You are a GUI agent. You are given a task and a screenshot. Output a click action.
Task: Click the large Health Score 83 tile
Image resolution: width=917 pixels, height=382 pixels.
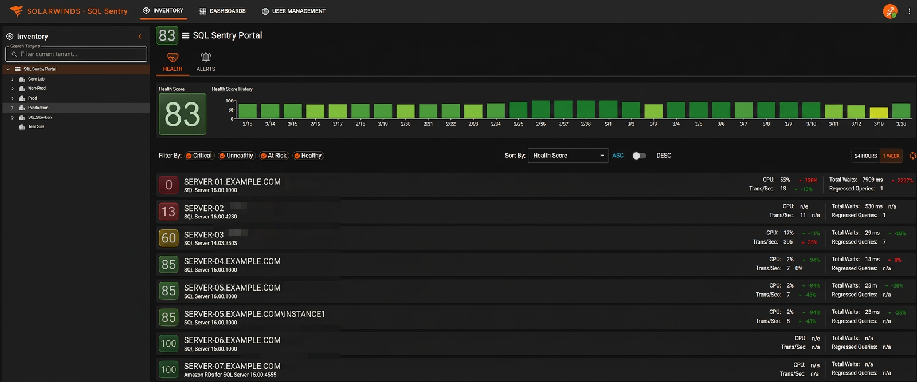click(182, 114)
